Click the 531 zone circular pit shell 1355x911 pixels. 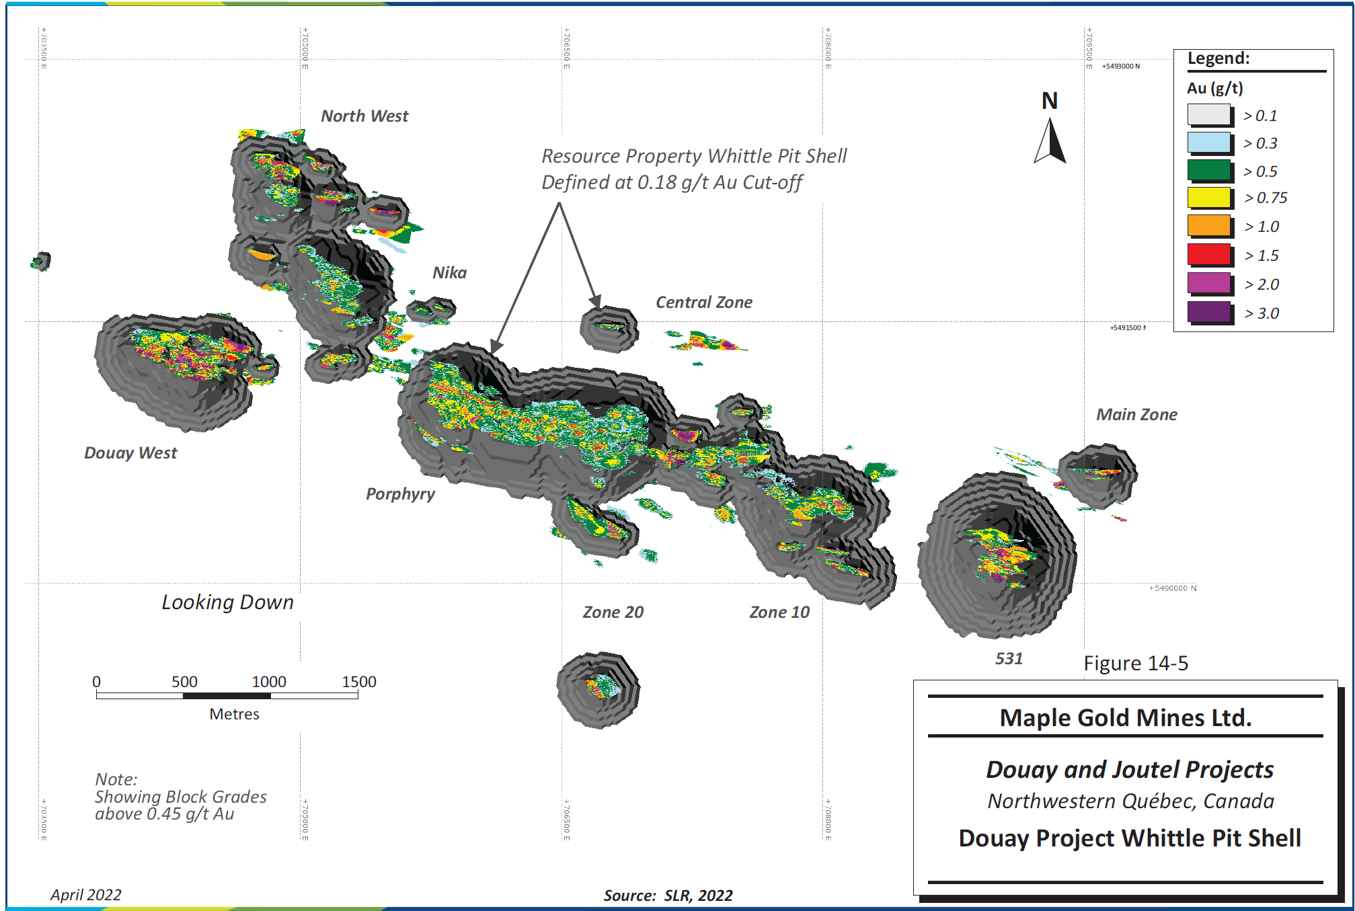coord(997,555)
